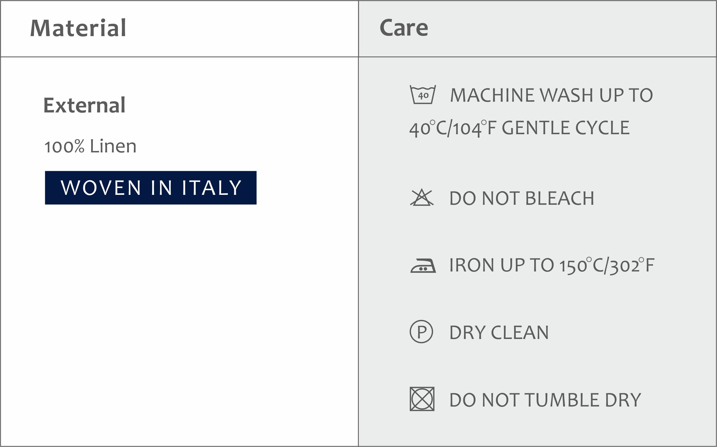Click the External subheading

pos(85,105)
